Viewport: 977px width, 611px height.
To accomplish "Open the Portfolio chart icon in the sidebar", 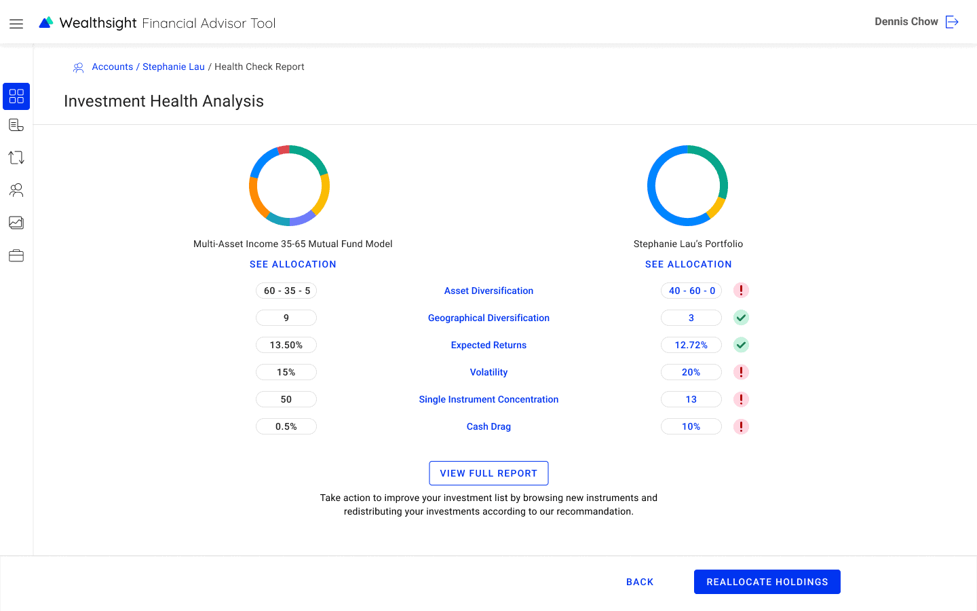I will 16,223.
